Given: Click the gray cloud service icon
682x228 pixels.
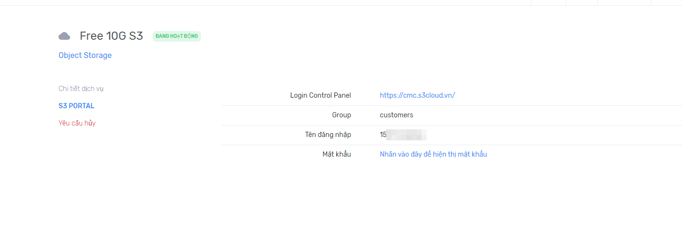Looking at the screenshot, I should (64, 36).
